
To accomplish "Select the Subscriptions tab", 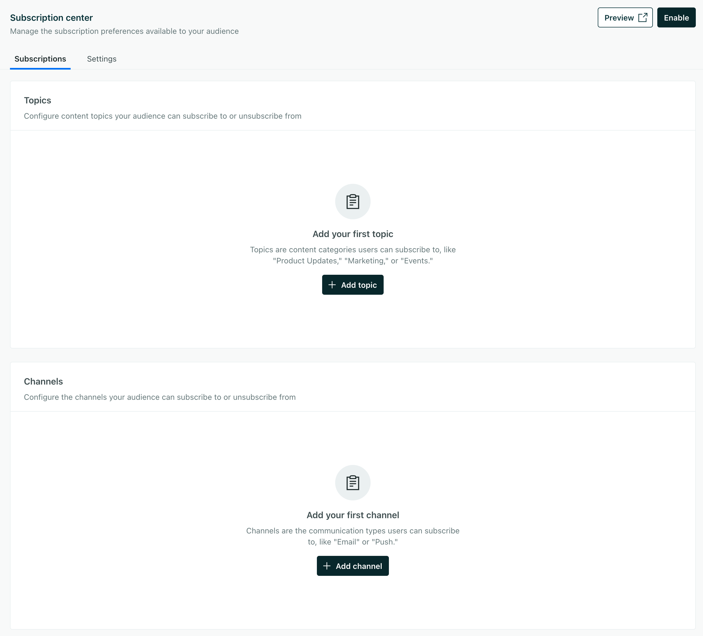I will click(x=40, y=59).
